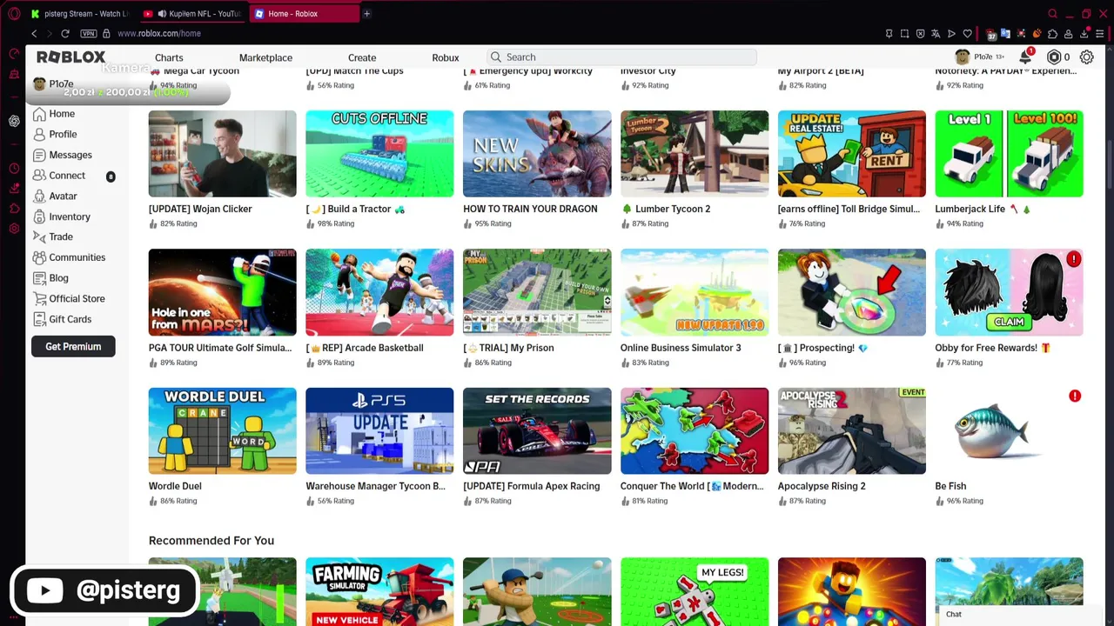Viewport: 1114px width, 626px height.
Task: Toggle the browser VPN badge
Action: pyautogui.click(x=88, y=33)
